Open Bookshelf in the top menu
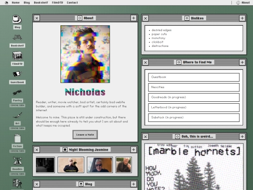 point(41,3)
